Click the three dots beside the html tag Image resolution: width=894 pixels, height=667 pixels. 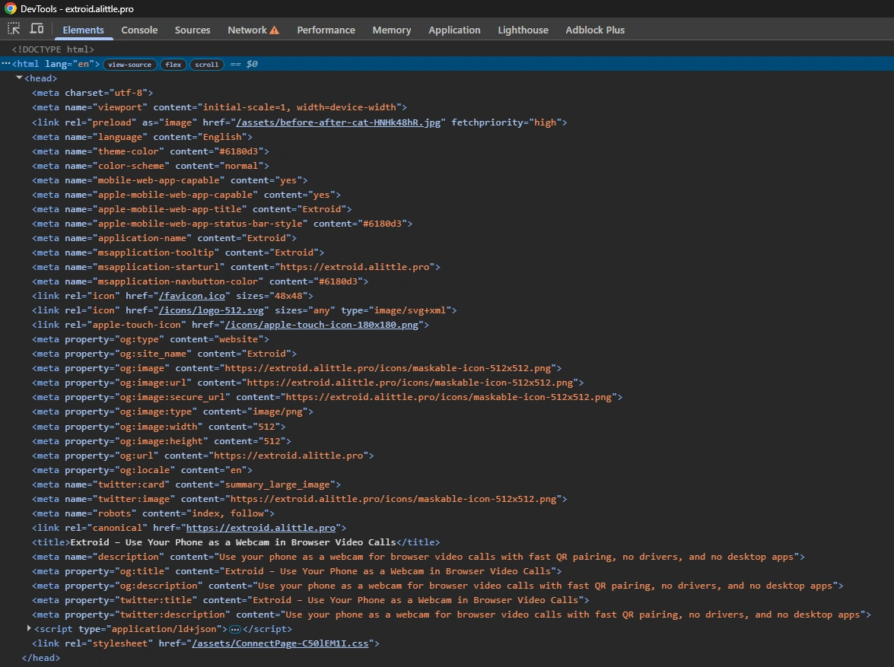pyautogui.click(x=5, y=64)
